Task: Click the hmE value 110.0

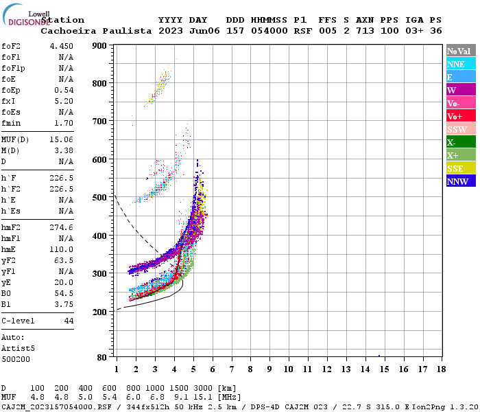Action: point(62,249)
